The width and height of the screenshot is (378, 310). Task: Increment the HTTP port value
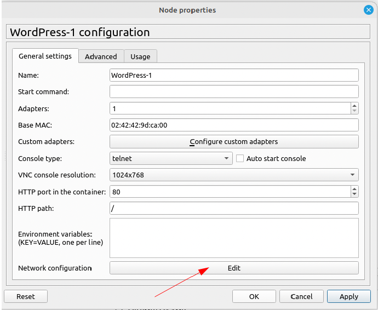coord(354,189)
